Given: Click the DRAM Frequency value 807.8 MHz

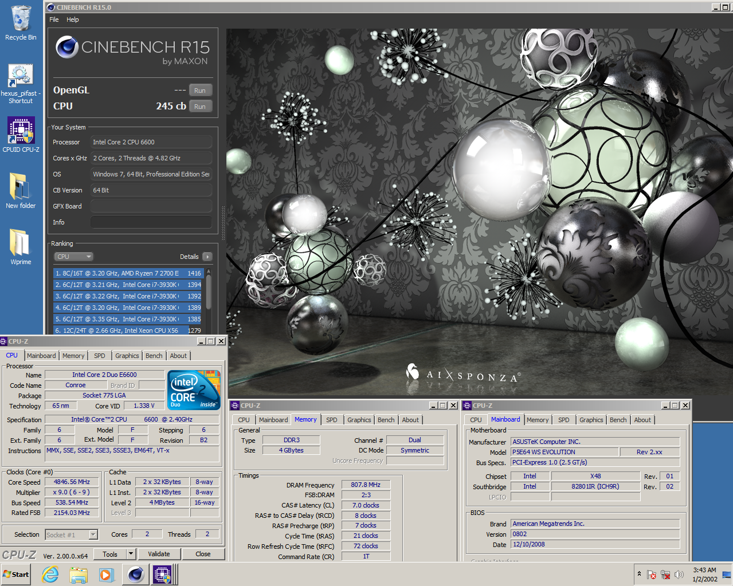Looking at the screenshot, I should coord(366,485).
